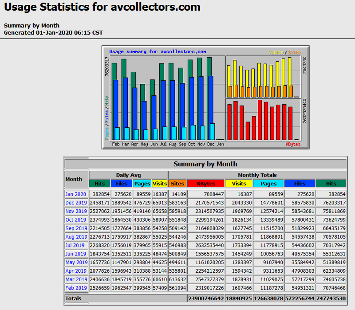
Task: Click the yellow Visits header under Daily Avg
Action: tap(160, 184)
